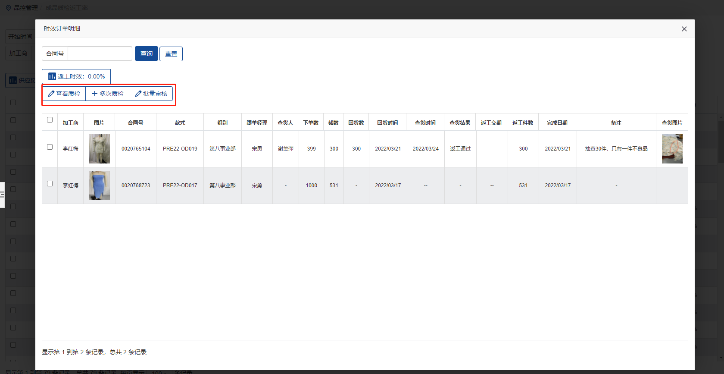
Task: Click the remark 抽查30件，只有一件不良品
Action: point(616,149)
